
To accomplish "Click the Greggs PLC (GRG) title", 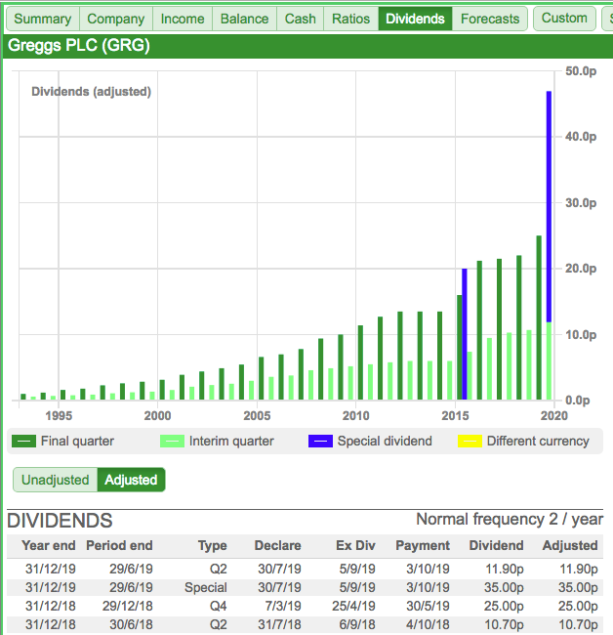I will (79, 45).
